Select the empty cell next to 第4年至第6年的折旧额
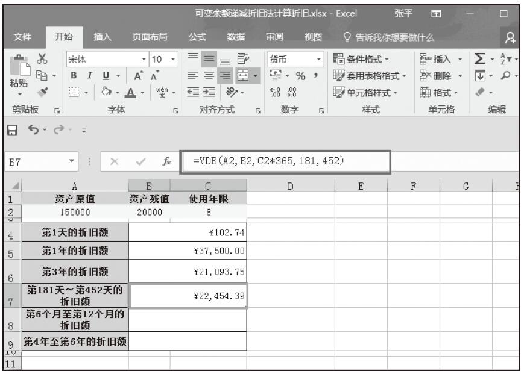This screenshot has height=374, width=524. (x=188, y=341)
